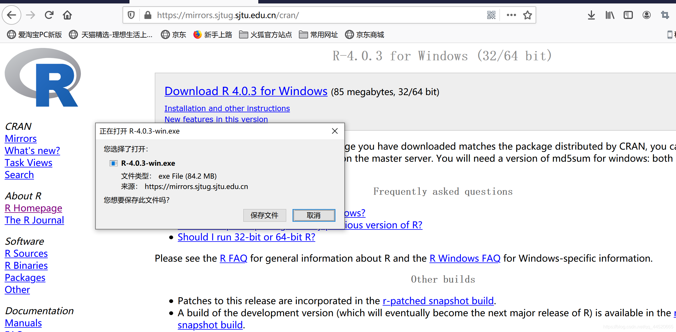This screenshot has width=676, height=332.
Task: Bookmark this page with the star icon
Action: (527, 15)
